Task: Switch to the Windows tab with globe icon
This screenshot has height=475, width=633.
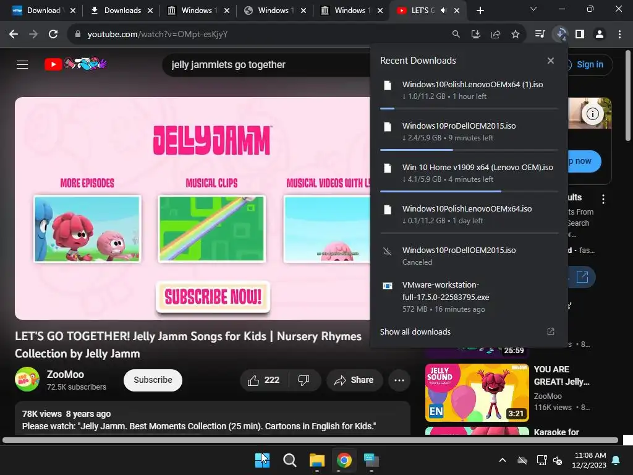Action: [274, 11]
